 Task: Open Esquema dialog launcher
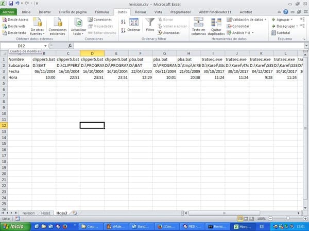tap(304, 39)
